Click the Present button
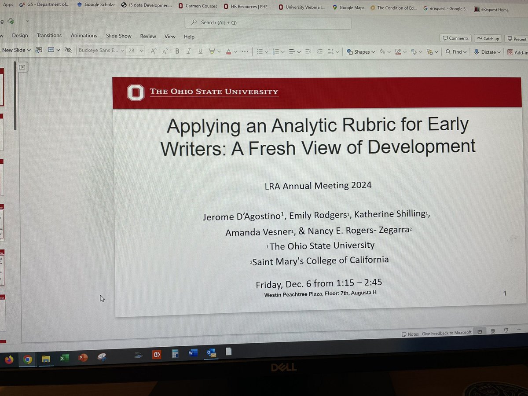 (516, 39)
